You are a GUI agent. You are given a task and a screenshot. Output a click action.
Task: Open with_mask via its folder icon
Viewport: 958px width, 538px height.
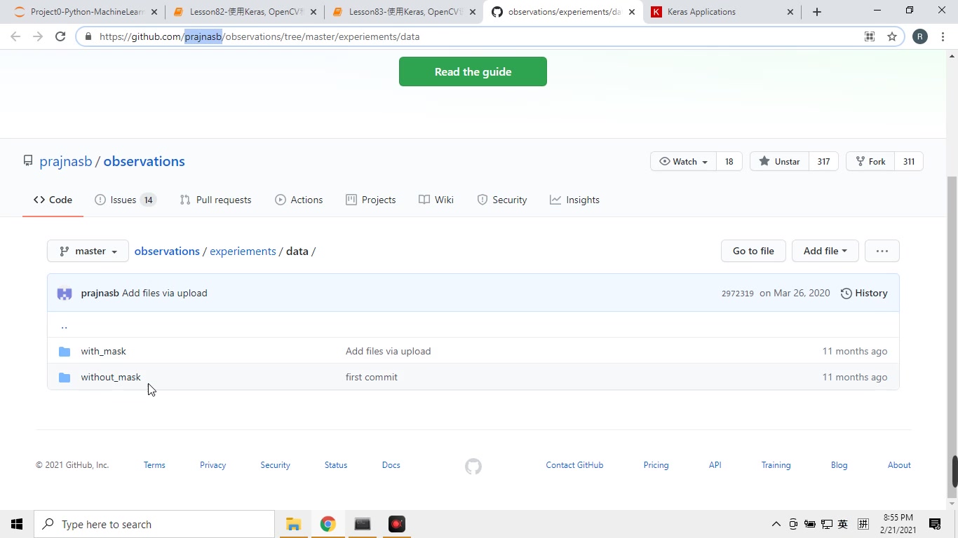[65, 351]
